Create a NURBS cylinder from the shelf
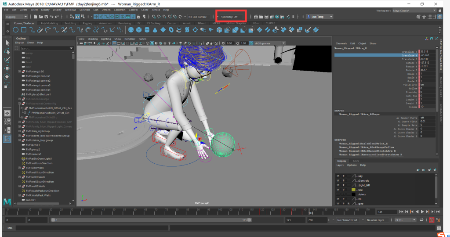Viewport: 450px width, 237px height. (x=147, y=29)
